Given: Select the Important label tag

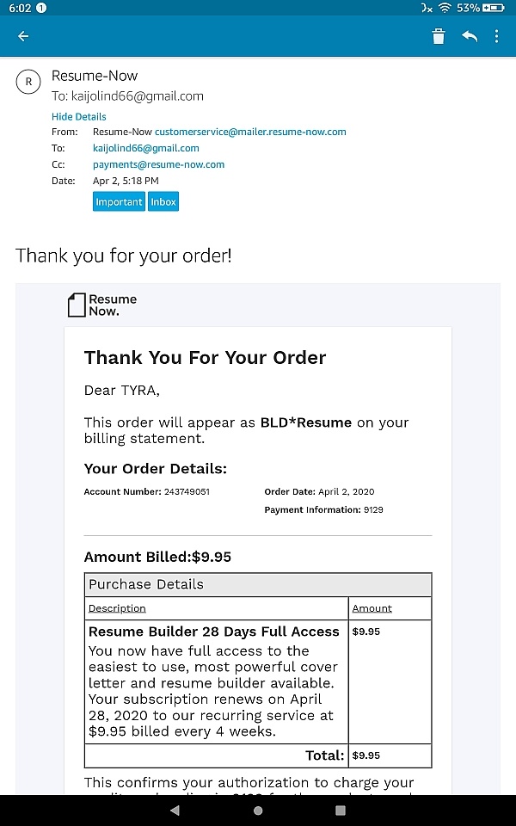Looking at the screenshot, I should point(119,201).
